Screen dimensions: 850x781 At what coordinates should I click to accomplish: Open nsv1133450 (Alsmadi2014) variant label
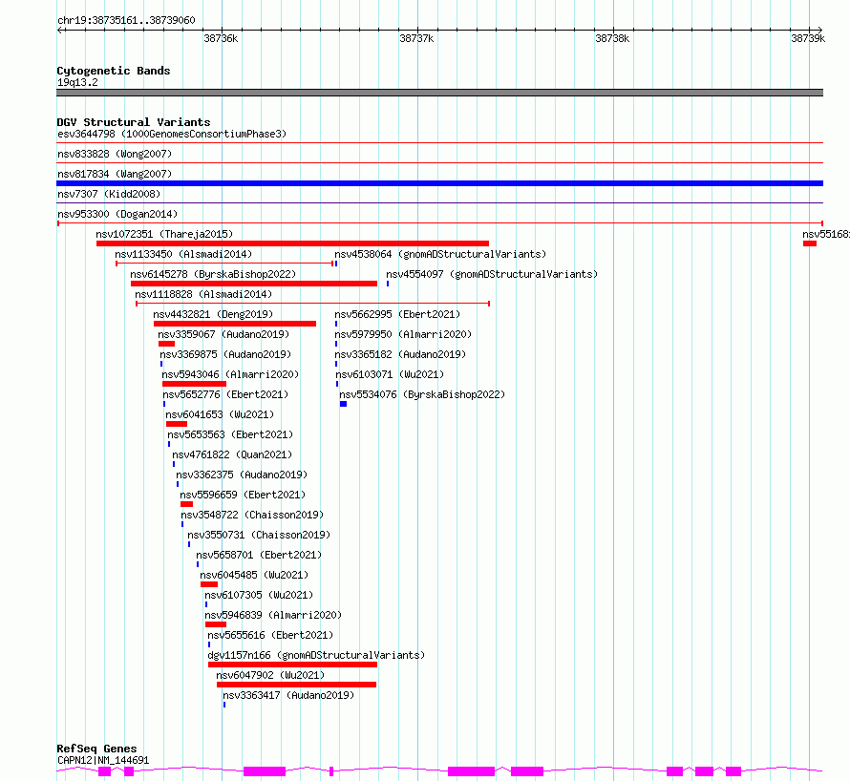click(183, 254)
